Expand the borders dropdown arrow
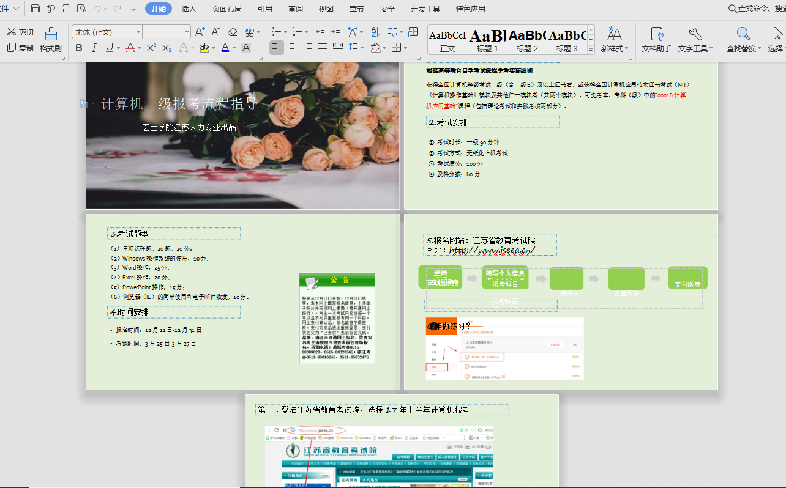Image resolution: width=786 pixels, height=488 pixels. click(x=405, y=48)
